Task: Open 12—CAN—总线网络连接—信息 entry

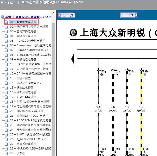Action: (31, 73)
